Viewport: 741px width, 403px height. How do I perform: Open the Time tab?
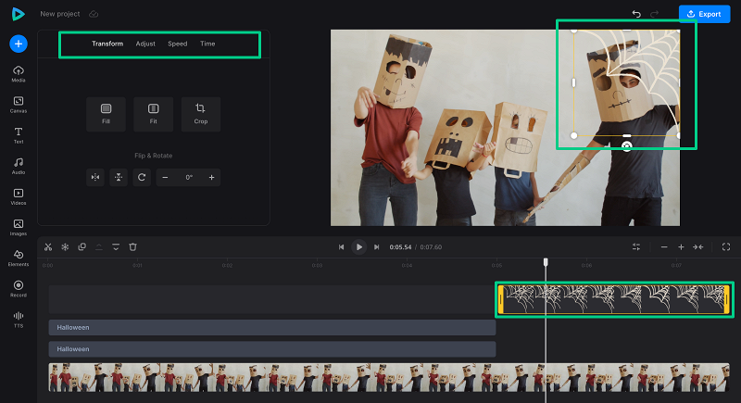[x=207, y=44]
